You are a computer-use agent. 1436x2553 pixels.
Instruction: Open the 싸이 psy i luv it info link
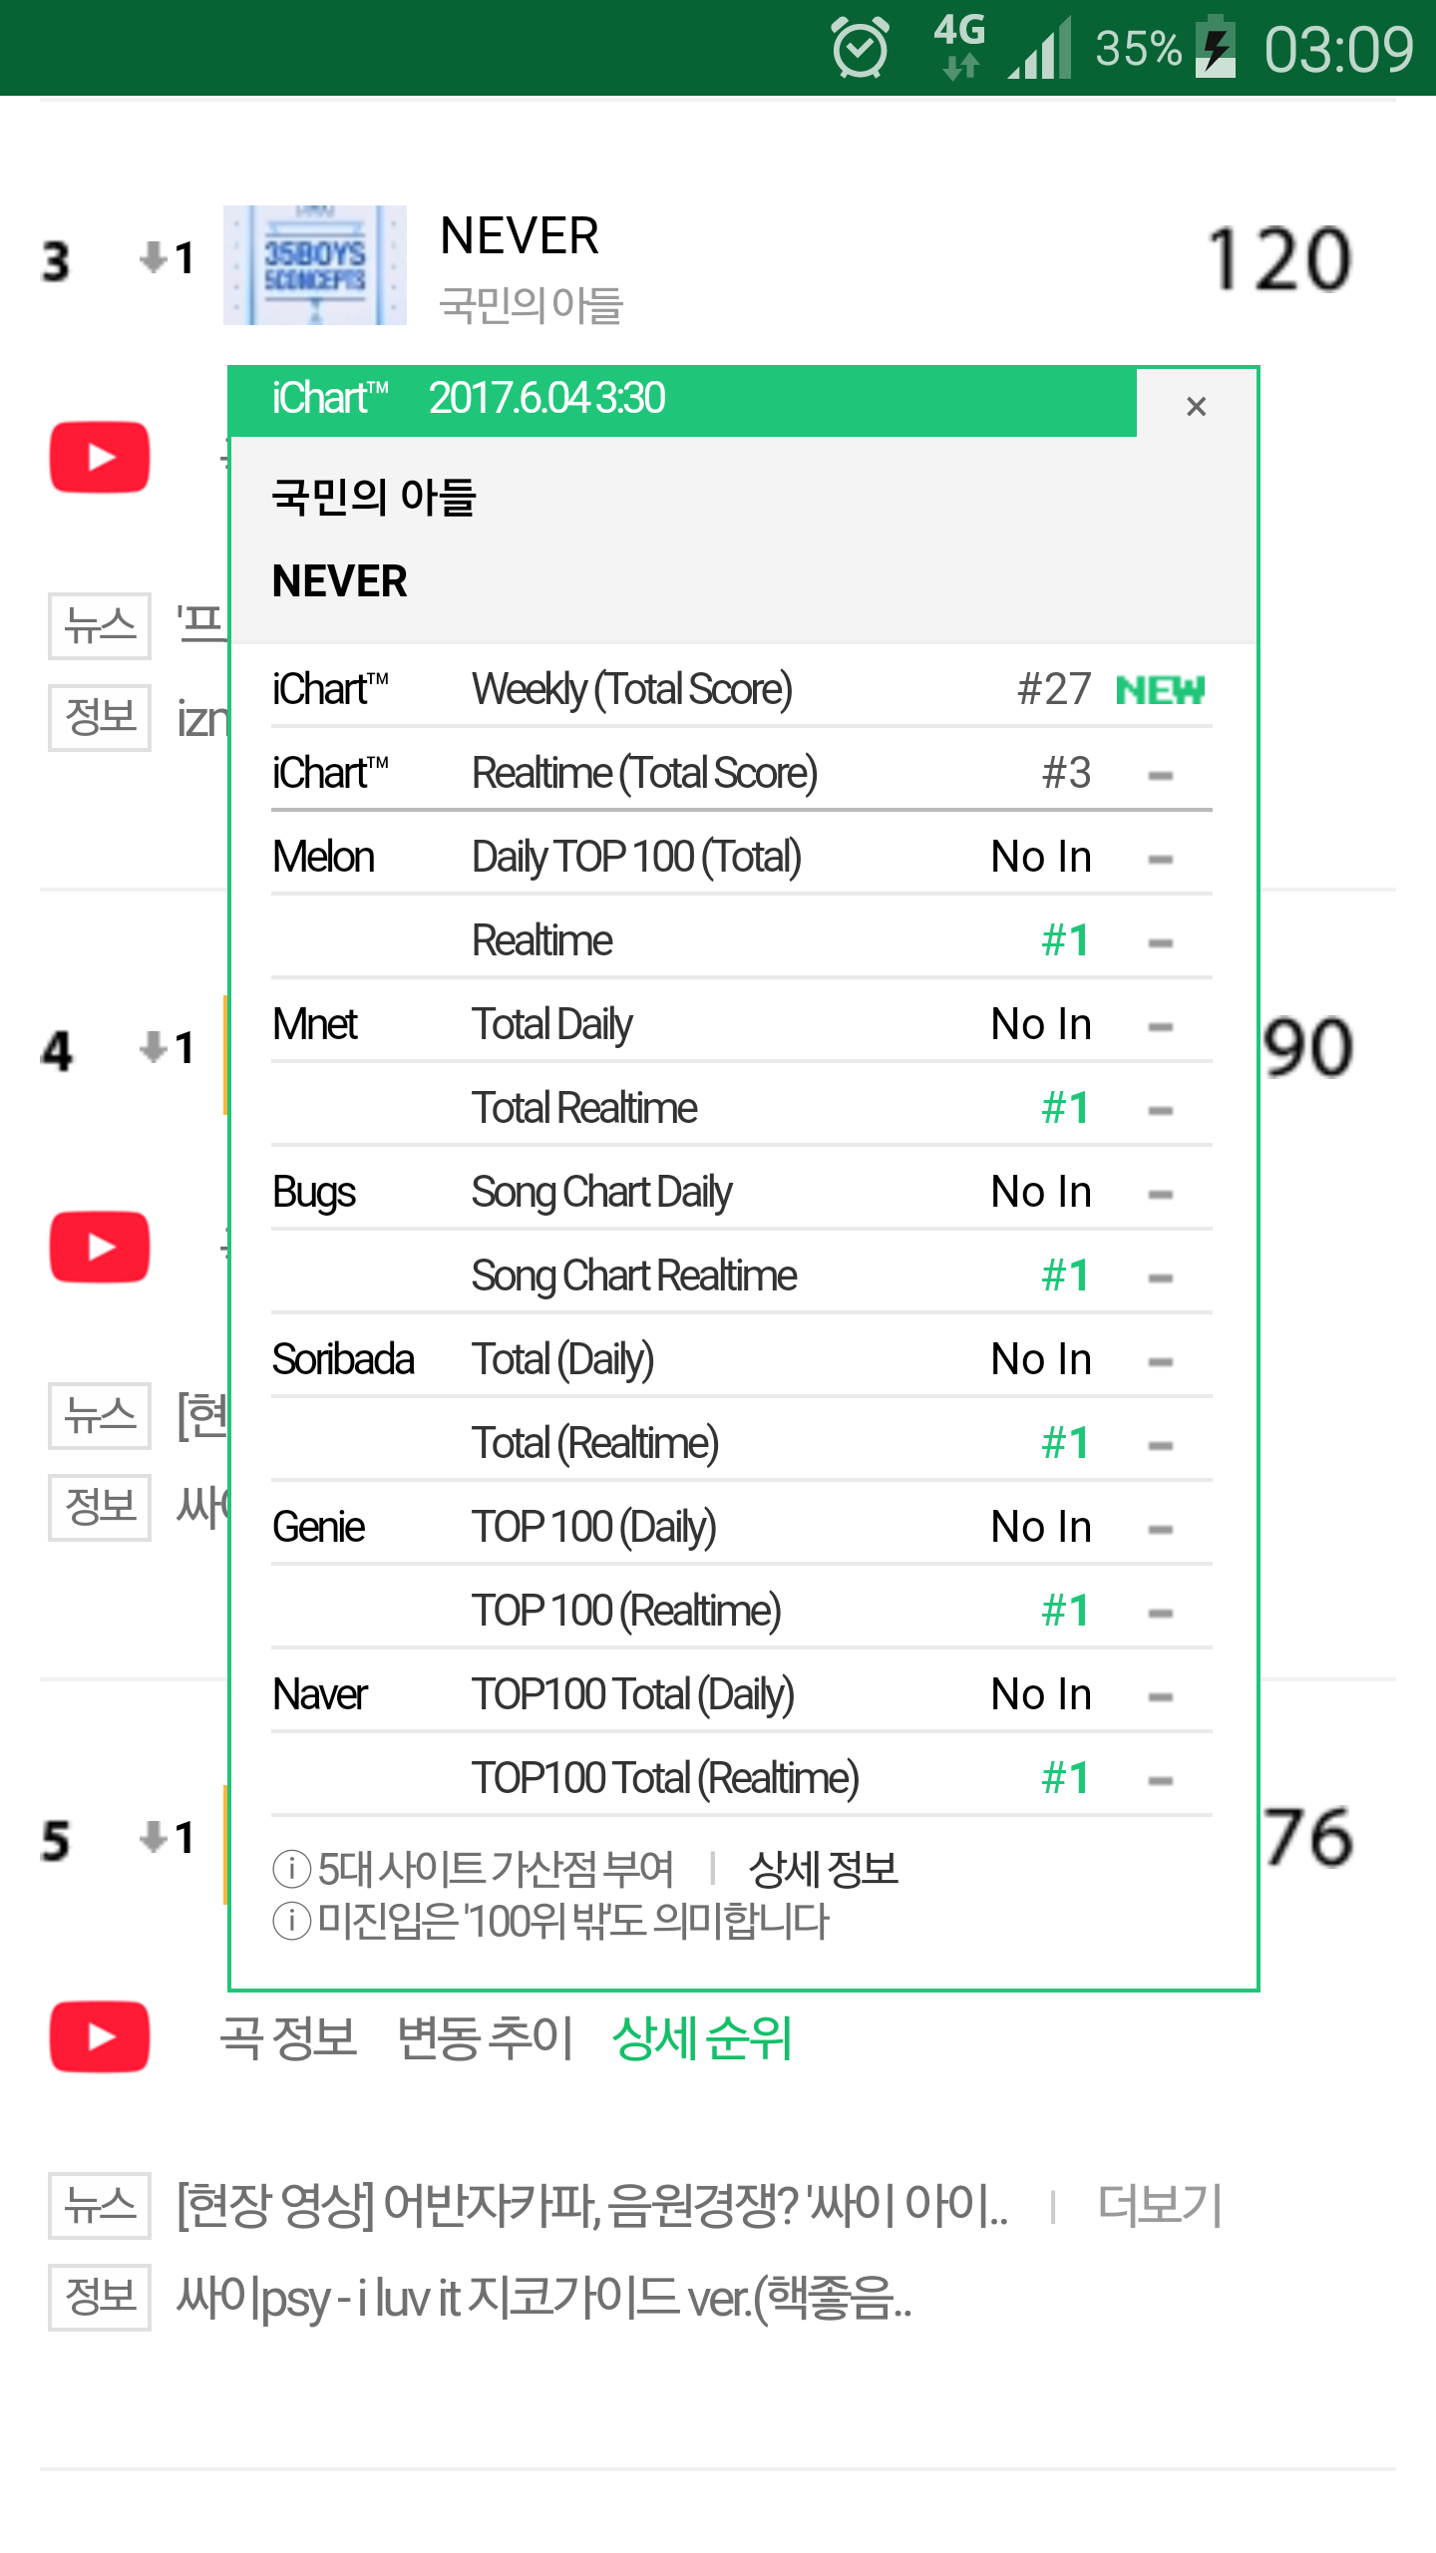(543, 2297)
